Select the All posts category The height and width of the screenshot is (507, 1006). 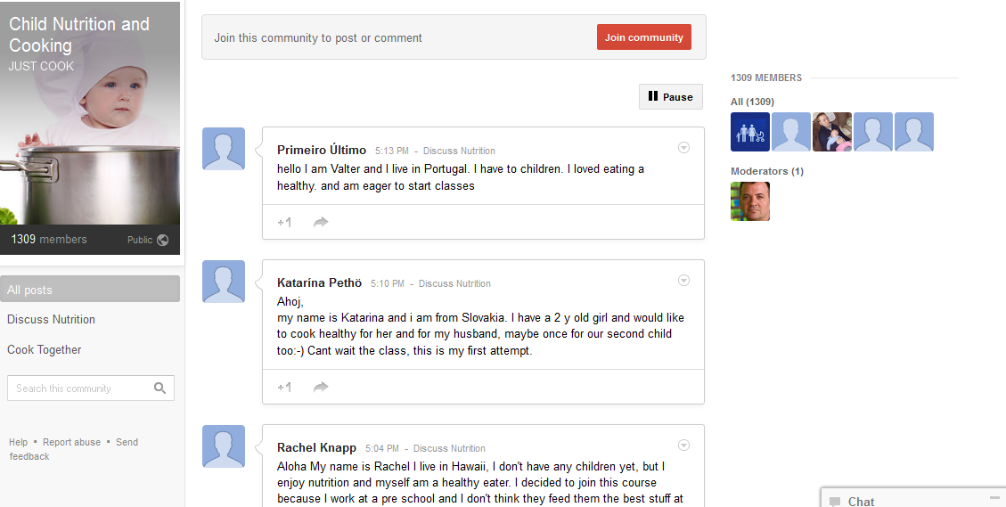pos(90,290)
